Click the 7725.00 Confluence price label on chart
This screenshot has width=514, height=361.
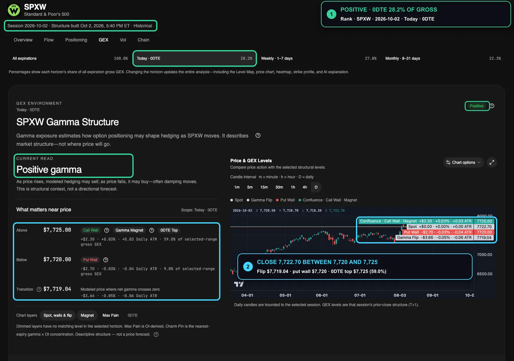pos(484,221)
